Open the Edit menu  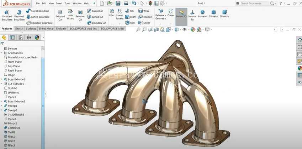coord(44,4)
